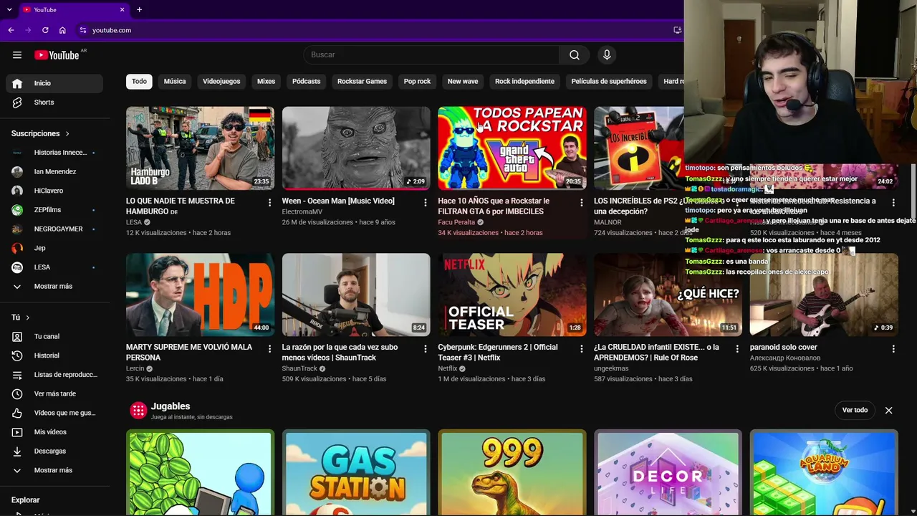
Task: Click the YouTube logo
Action: (57, 55)
